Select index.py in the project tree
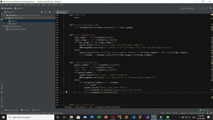Screen dimensions: 213x120 (x=14, y=21)
